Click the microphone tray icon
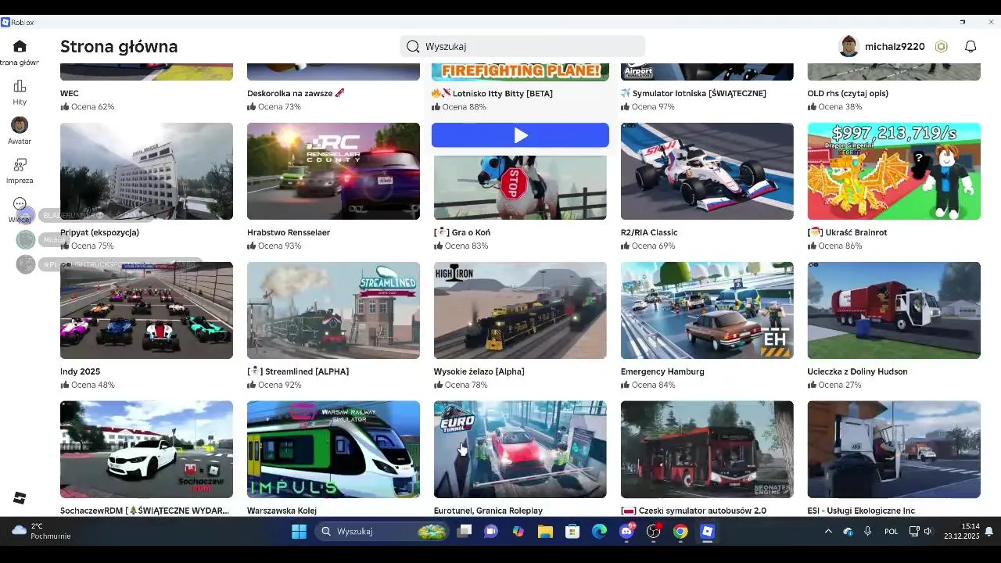The image size is (1001, 563). (x=868, y=532)
